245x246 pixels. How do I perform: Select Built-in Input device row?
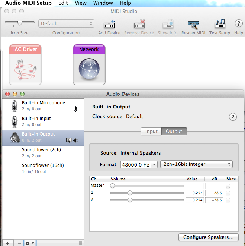tap(43, 122)
